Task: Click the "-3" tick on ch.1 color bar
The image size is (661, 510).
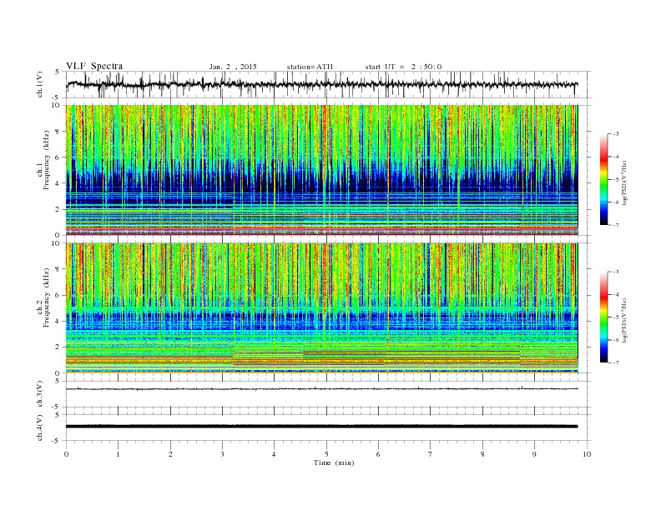Action: [616, 134]
